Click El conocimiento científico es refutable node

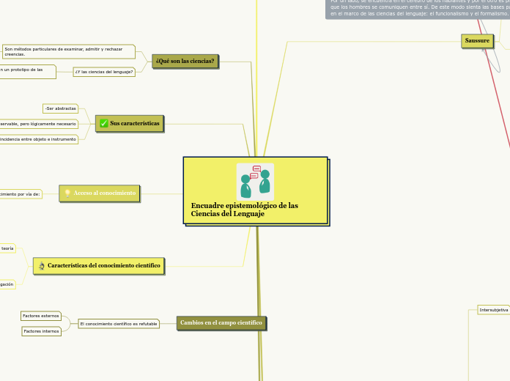[x=118, y=324]
